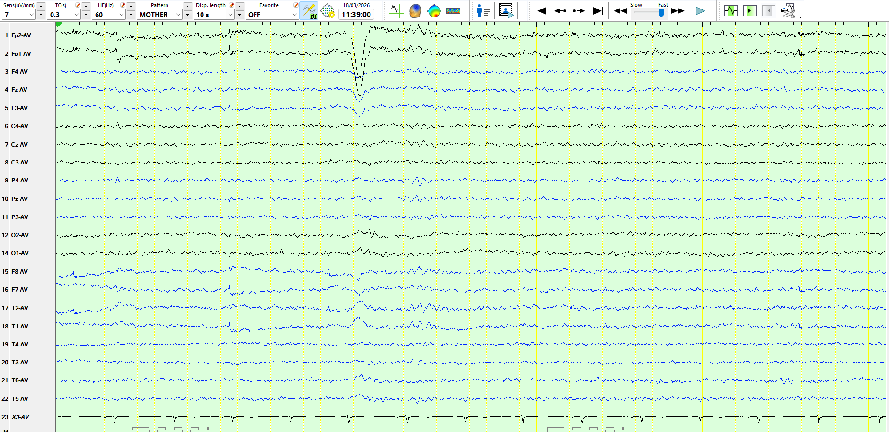Open the Sens(uV/mm) dropdown showing 7
This screenshot has height=432, width=889.
[x=18, y=15]
